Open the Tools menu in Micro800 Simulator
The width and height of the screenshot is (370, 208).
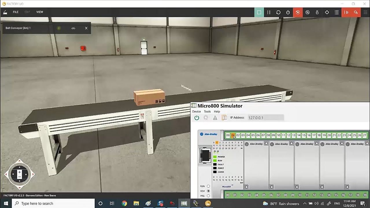[207, 112]
